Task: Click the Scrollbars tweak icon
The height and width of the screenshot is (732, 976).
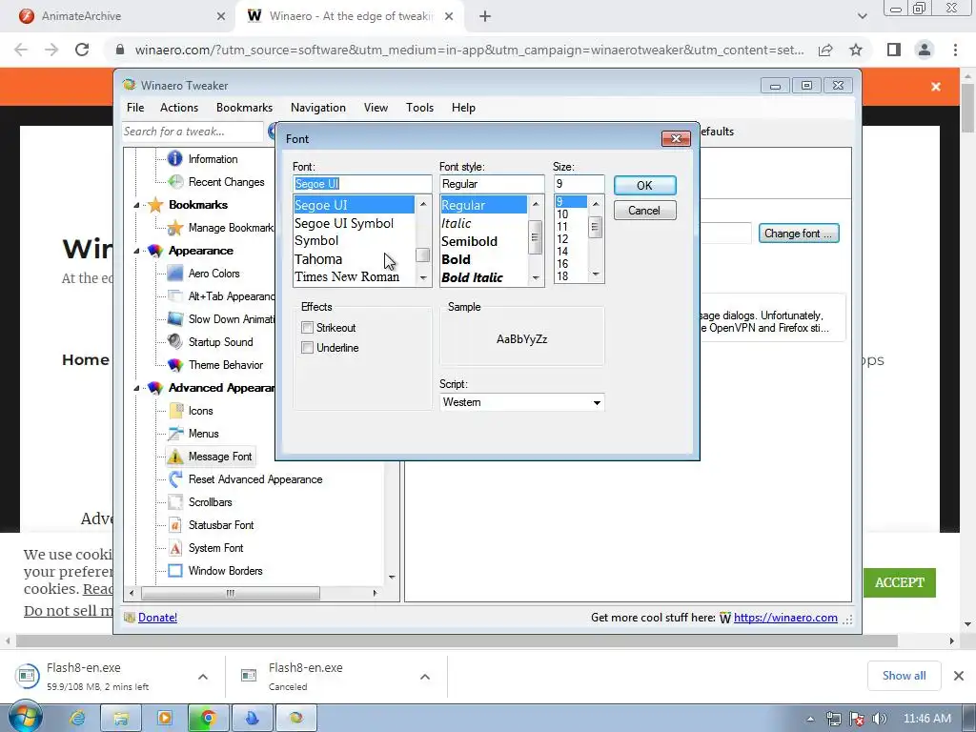Action: (x=175, y=501)
